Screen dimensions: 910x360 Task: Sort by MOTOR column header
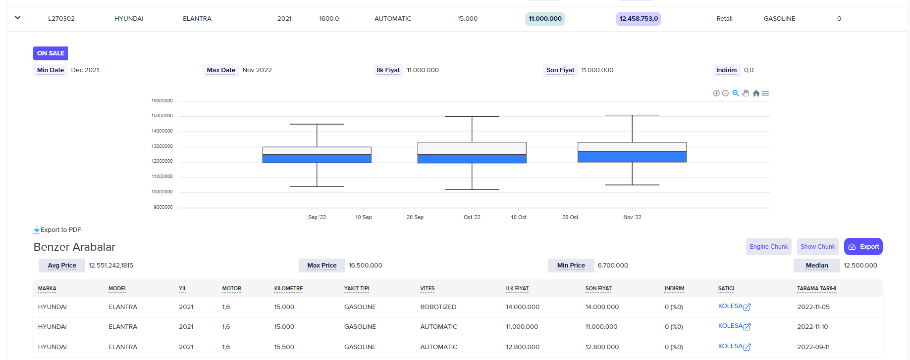click(231, 288)
